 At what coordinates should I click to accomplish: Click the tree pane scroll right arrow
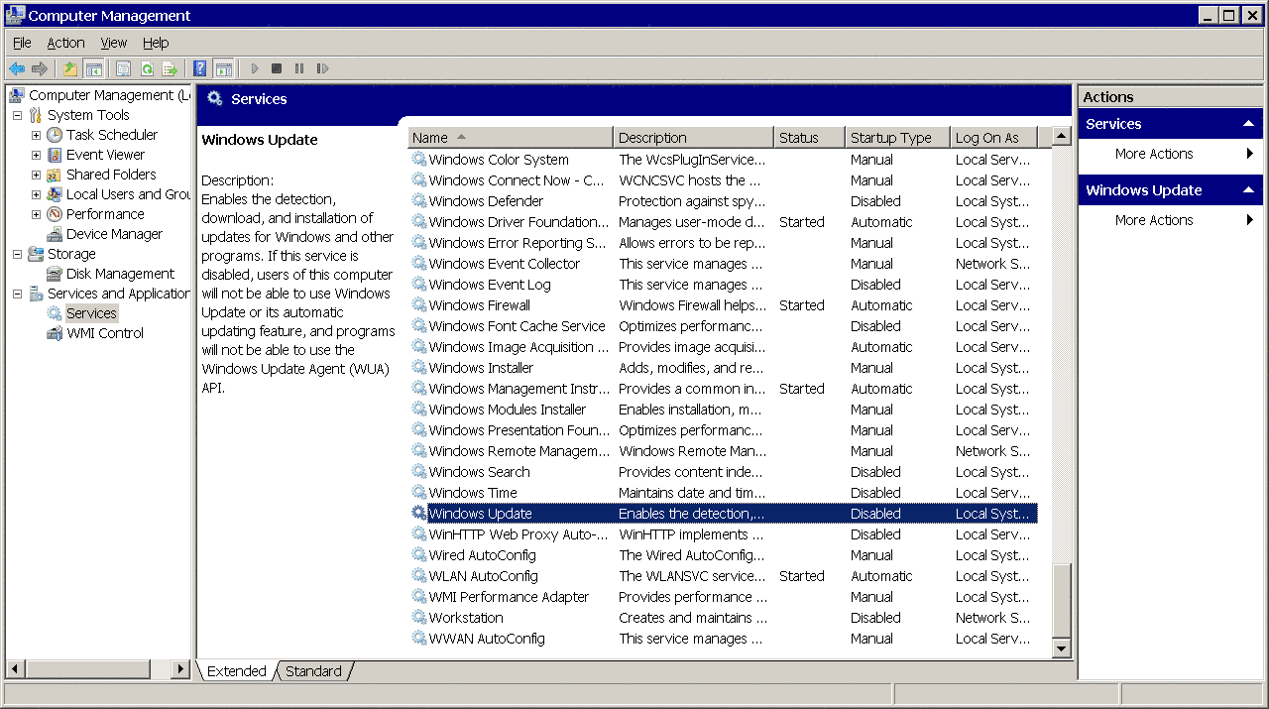tap(180, 669)
